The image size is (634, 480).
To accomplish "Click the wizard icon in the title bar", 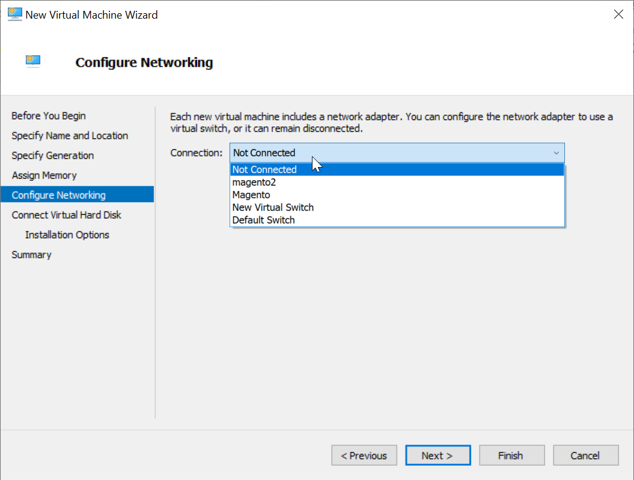I will pyautogui.click(x=14, y=14).
